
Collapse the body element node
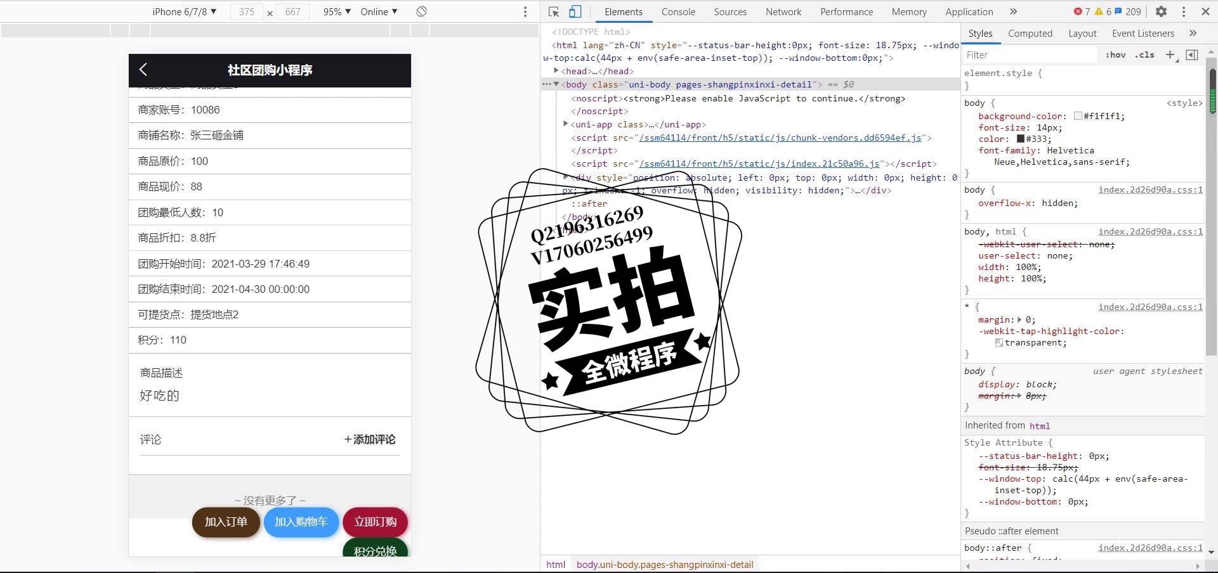pos(556,84)
